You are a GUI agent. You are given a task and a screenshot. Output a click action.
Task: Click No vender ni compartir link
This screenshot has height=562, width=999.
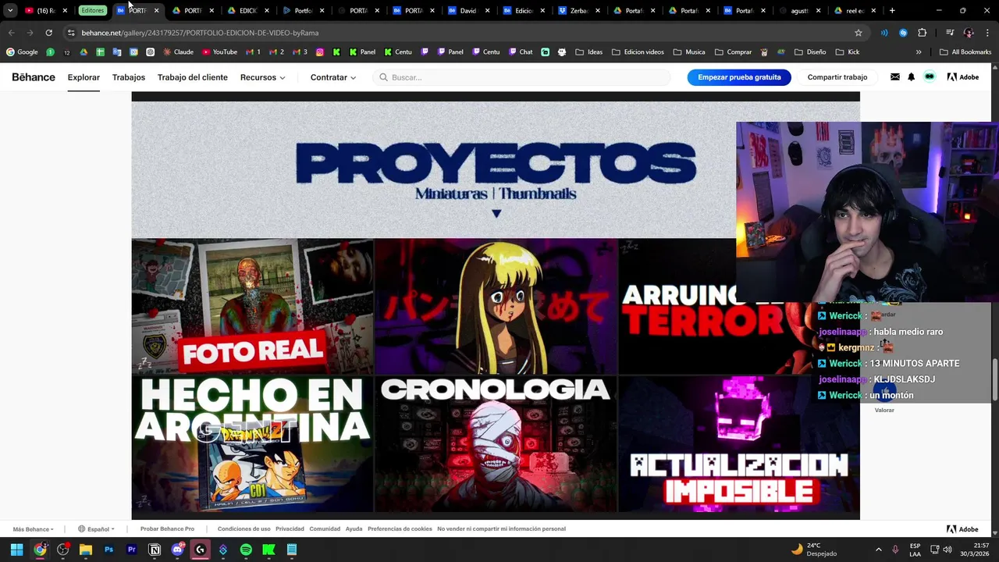(501, 529)
